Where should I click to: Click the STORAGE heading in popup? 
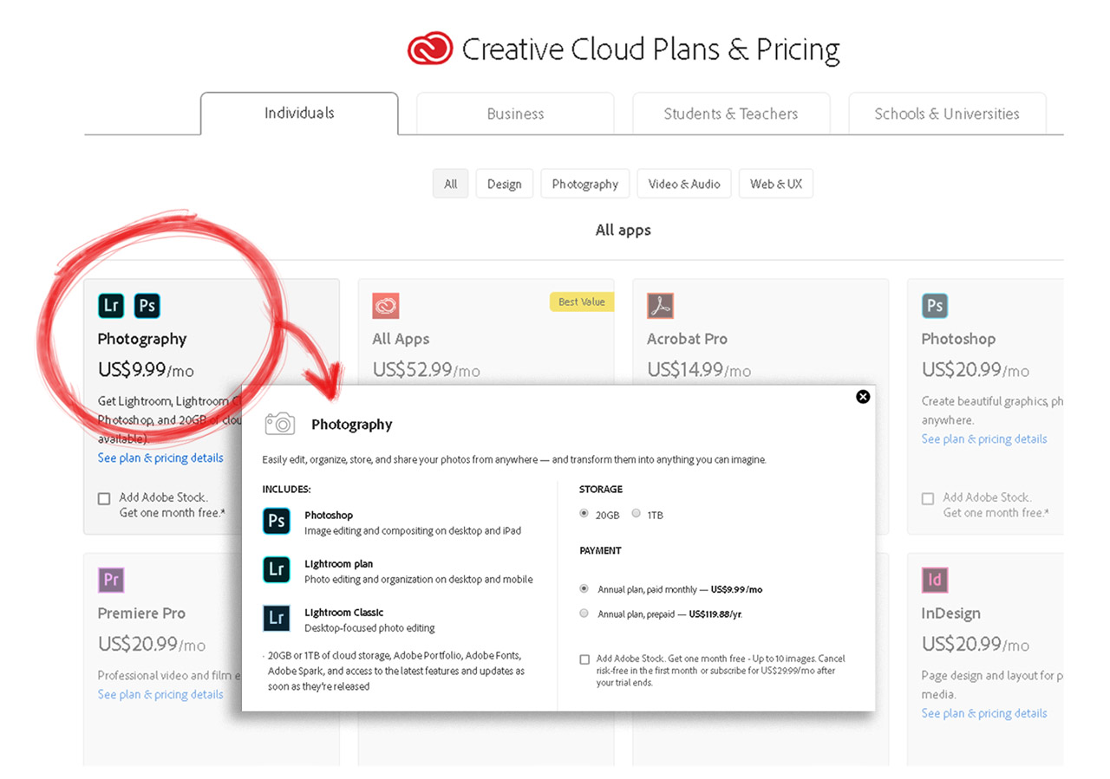point(601,490)
